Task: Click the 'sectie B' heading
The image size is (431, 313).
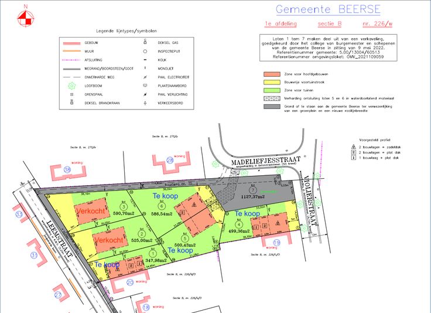Action: [x=329, y=23]
